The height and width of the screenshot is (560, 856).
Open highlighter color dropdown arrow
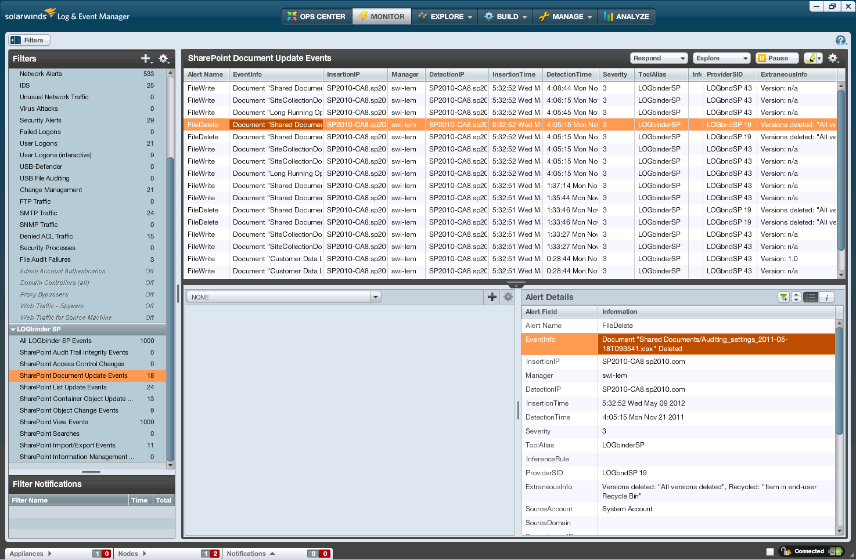click(x=819, y=58)
